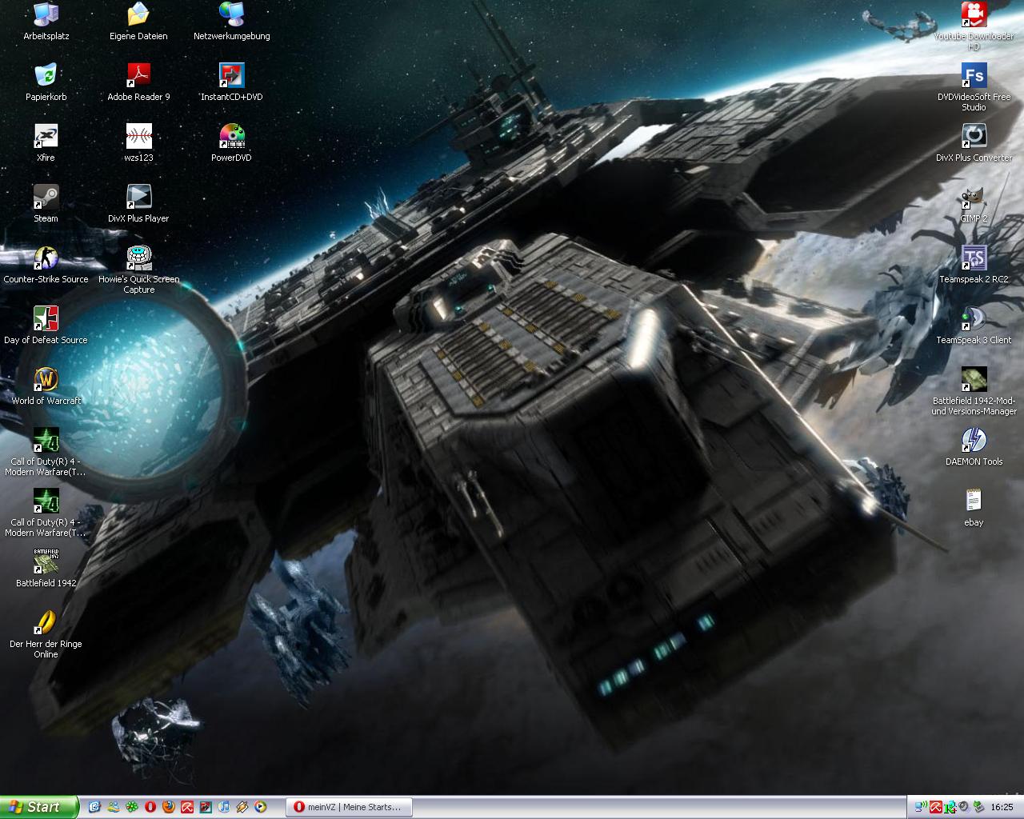The image size is (1024, 819).
Task: Click the Avira umbrella tray icon
Action: click(934, 807)
